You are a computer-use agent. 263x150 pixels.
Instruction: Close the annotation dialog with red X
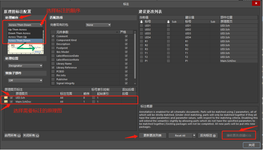[x=256, y=3]
